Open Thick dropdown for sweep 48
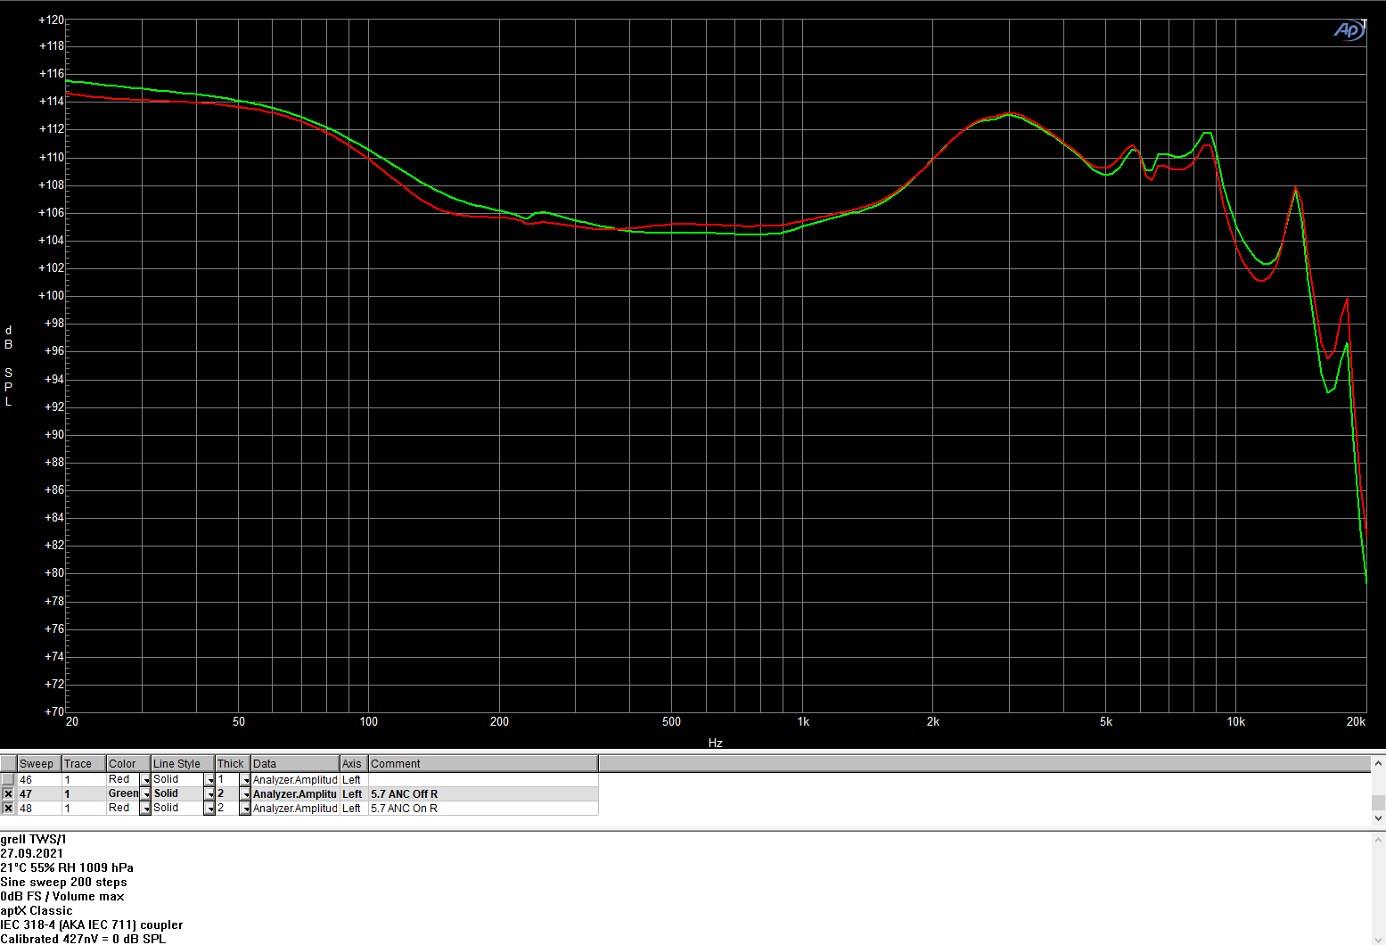This screenshot has height=945, width=1386. click(245, 809)
